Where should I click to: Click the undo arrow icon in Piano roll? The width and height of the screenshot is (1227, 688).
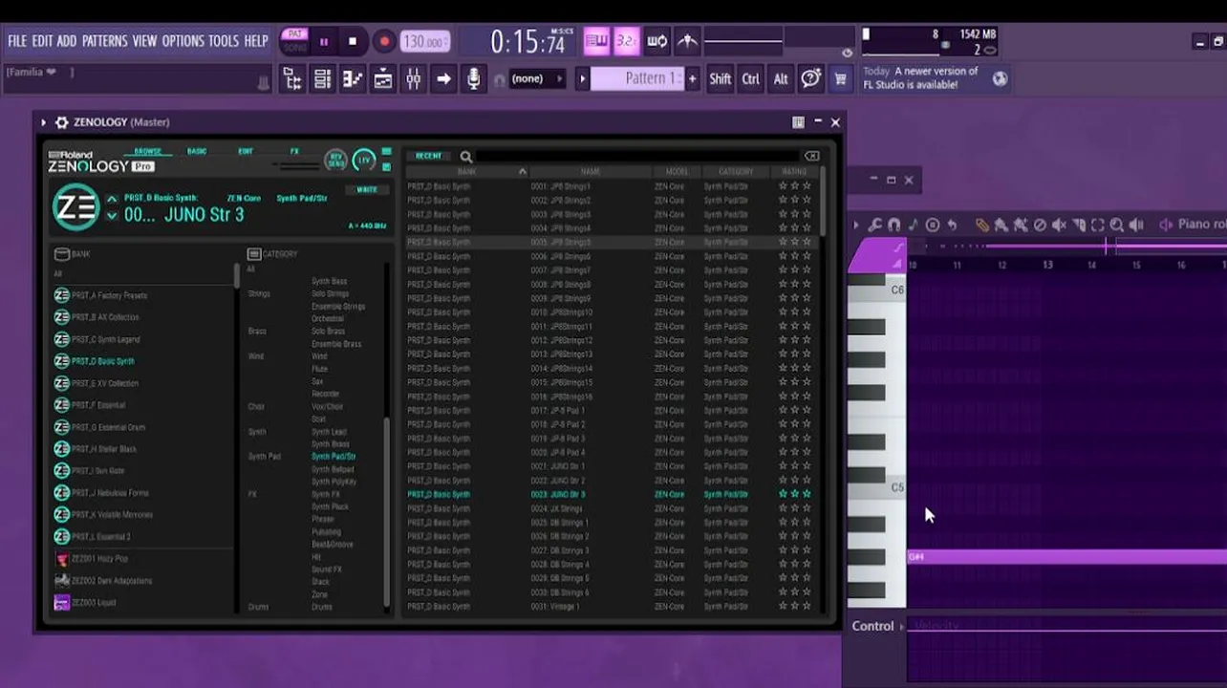coord(952,225)
